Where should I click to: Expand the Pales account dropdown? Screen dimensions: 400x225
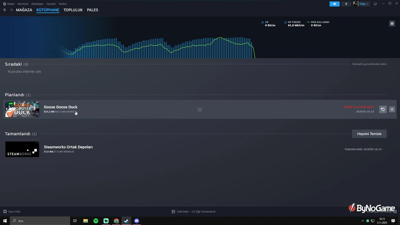[364, 4]
